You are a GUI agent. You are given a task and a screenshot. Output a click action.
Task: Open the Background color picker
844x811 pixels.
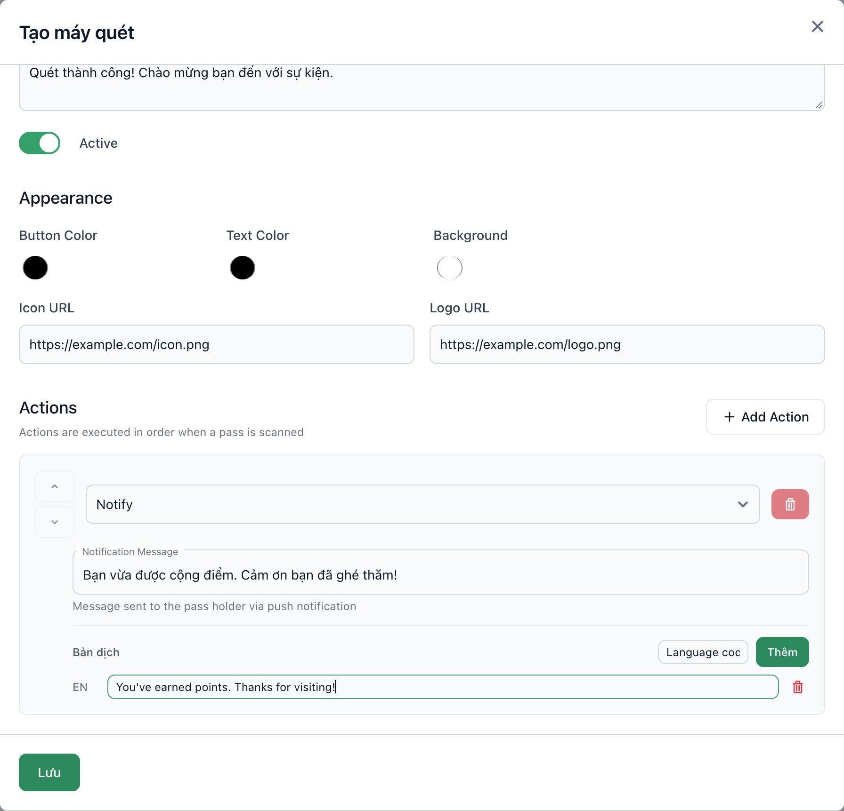click(450, 268)
